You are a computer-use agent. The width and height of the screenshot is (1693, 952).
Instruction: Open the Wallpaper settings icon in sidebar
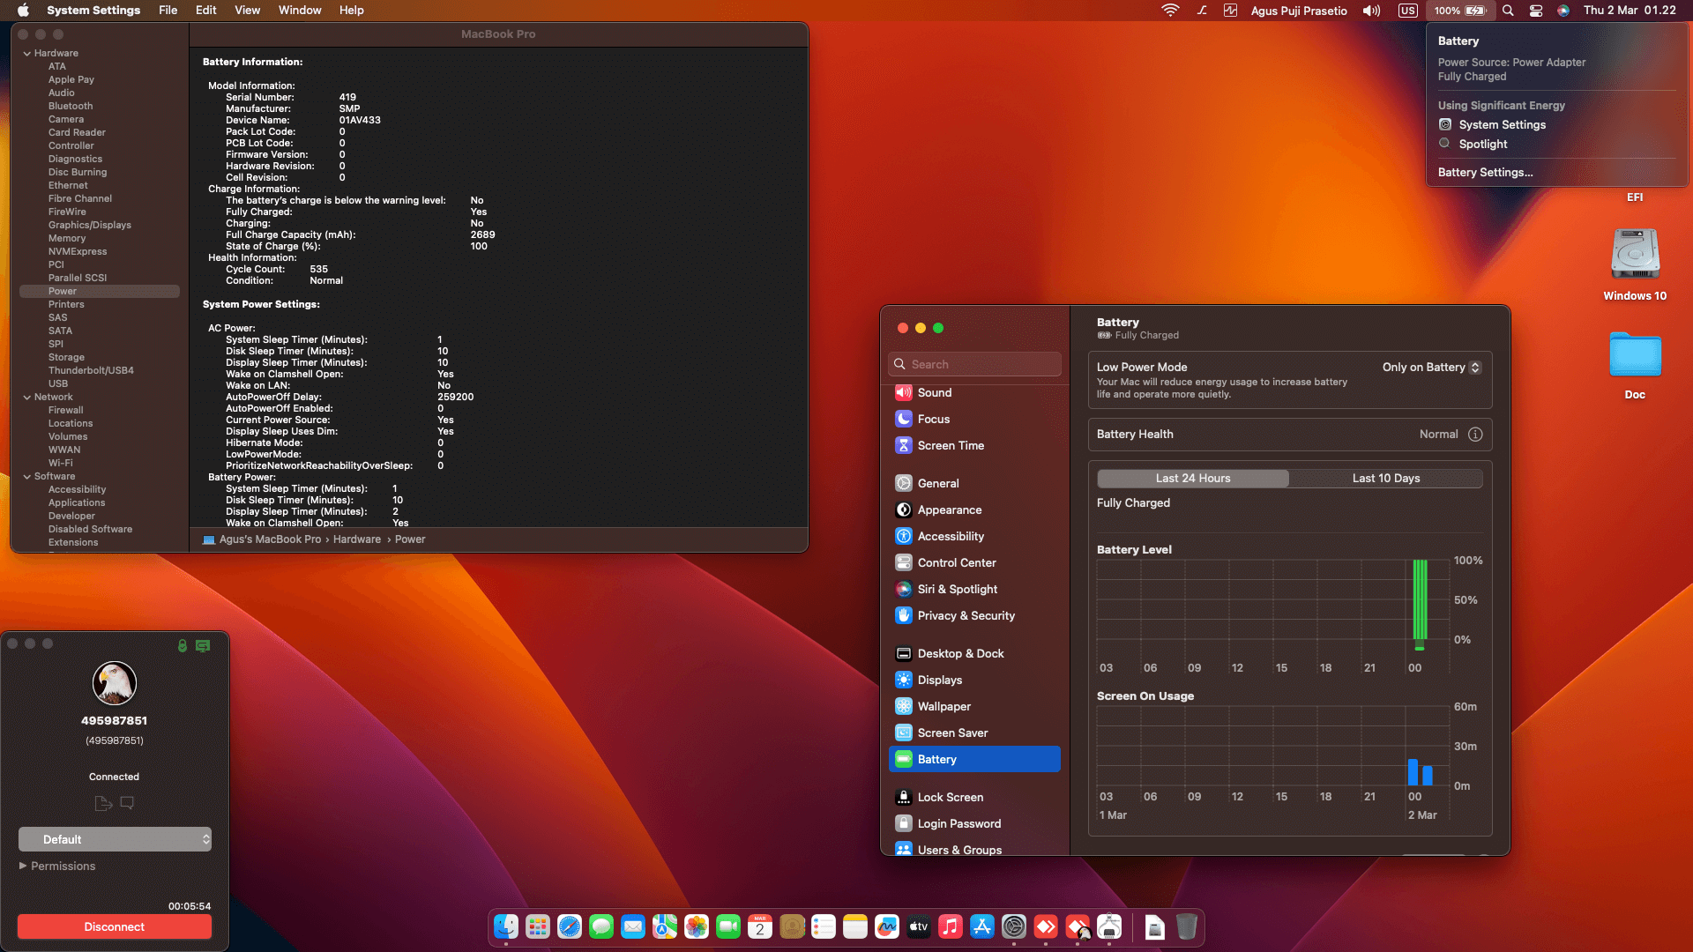904,706
